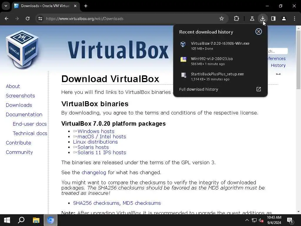Open the taskbar Search icon
Screen dimensions: 301x226
click(x=21, y=220)
